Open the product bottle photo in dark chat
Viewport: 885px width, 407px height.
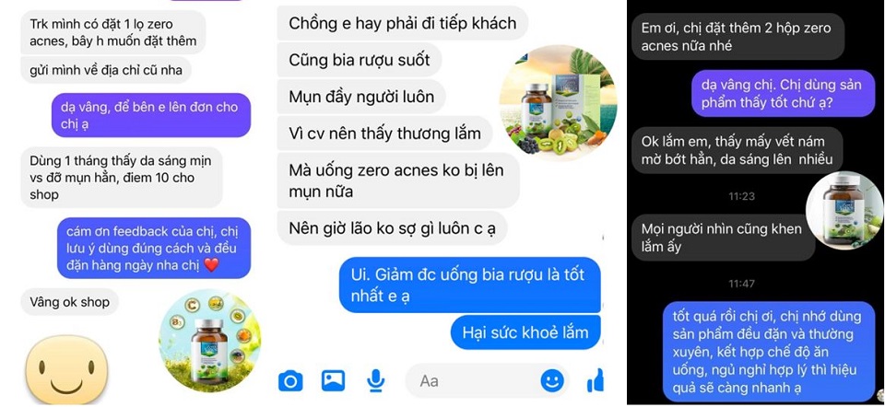click(844, 210)
